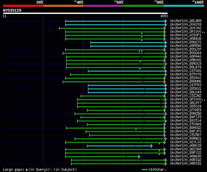Click the red 20% identity legend segment
This screenshot has width=207, height=172.
(23, 6)
